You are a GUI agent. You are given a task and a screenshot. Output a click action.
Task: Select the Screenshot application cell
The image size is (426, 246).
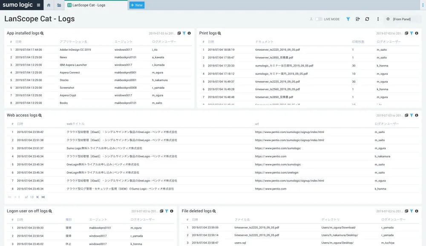pyautogui.click(x=67, y=88)
